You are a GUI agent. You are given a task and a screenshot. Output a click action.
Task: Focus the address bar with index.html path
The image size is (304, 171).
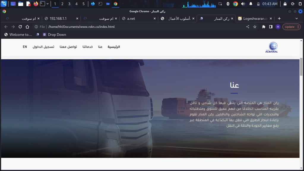81,27
